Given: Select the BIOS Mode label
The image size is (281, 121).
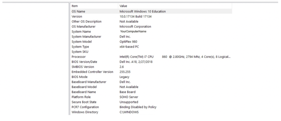Looking at the screenshot, I should tap(80, 77).
